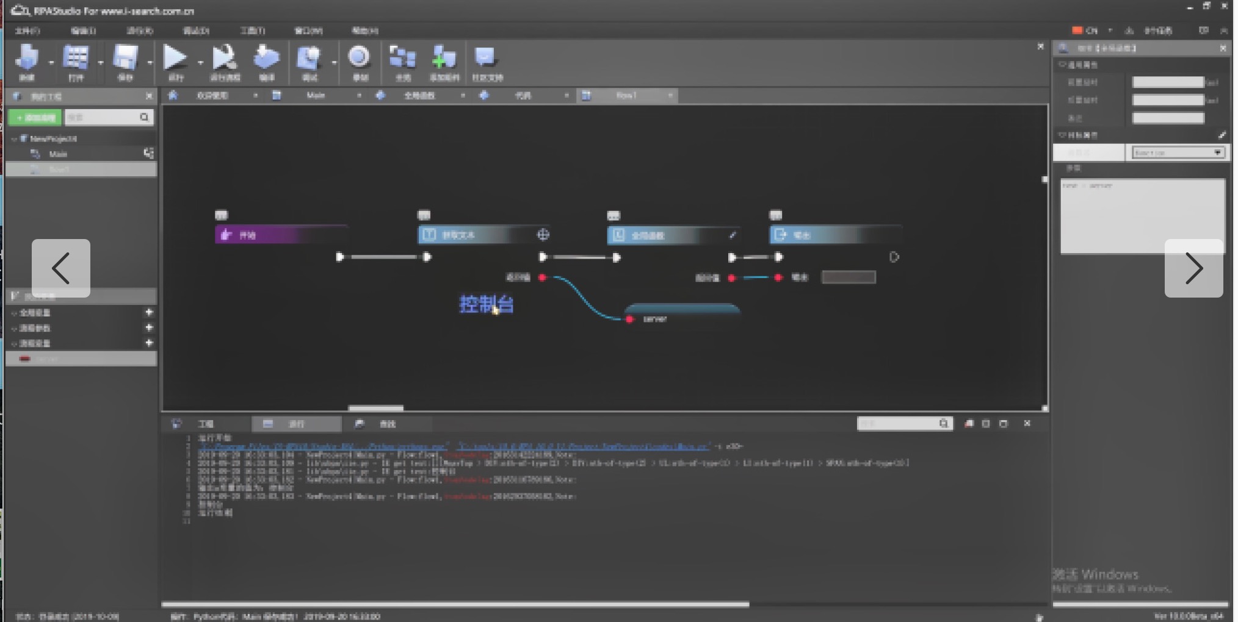Click the clear console eraser icon
The height and width of the screenshot is (622, 1238).
(x=969, y=423)
